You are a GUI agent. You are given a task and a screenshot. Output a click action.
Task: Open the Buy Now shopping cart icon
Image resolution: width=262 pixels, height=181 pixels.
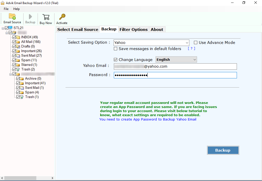46,17
